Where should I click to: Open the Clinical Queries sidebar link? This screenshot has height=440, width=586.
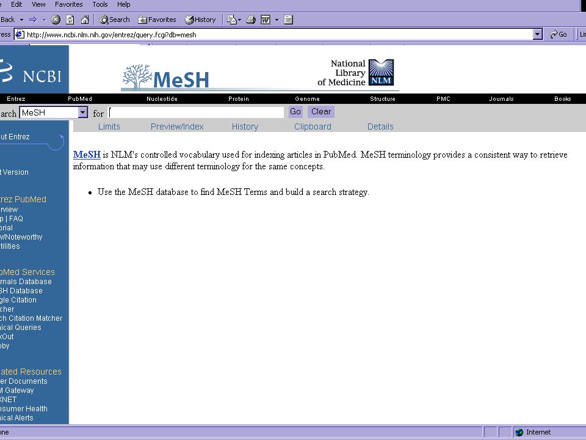(x=21, y=328)
